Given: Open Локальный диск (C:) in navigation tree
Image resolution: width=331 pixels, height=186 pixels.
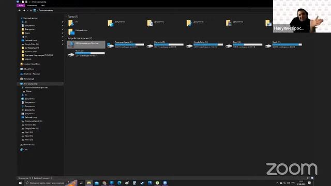Looking at the screenshot, I should 33,121.
